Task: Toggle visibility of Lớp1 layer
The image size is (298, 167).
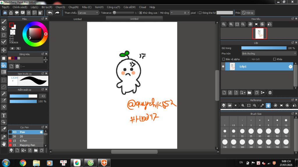Action: point(223,67)
